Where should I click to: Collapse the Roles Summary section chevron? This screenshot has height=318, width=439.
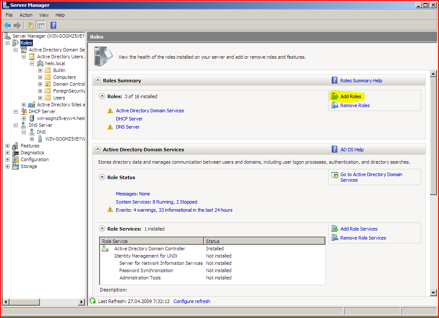[x=98, y=80]
